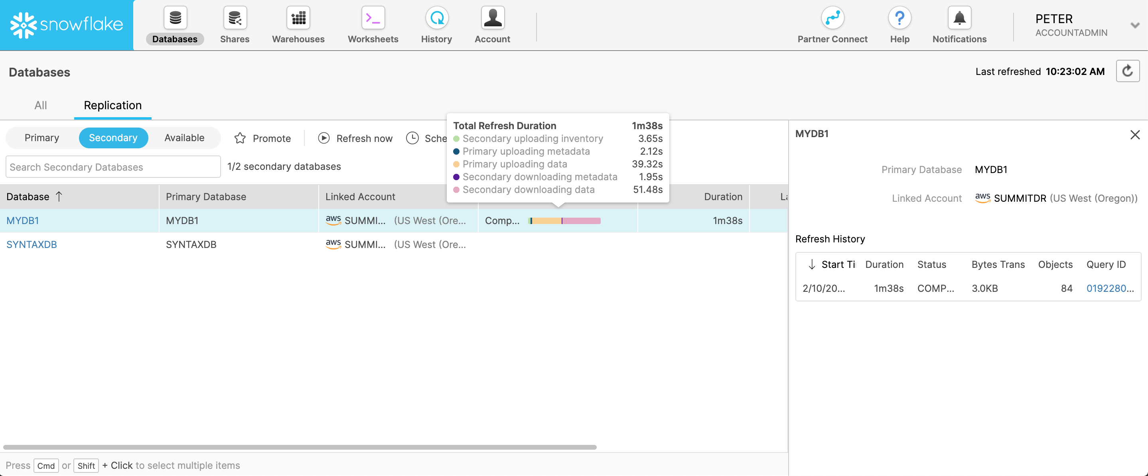Open the SYNTAXDB database link
The height and width of the screenshot is (476, 1148).
pos(32,244)
